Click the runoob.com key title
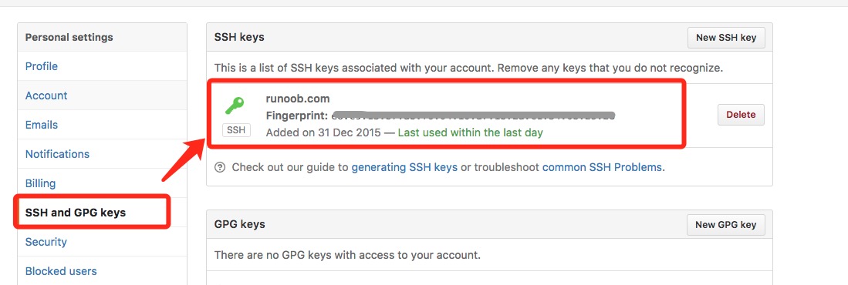The image size is (848, 285). point(298,99)
